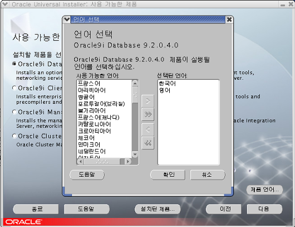
Task: Minimize the Oracle Universal Installer window
Action: point(283,4)
